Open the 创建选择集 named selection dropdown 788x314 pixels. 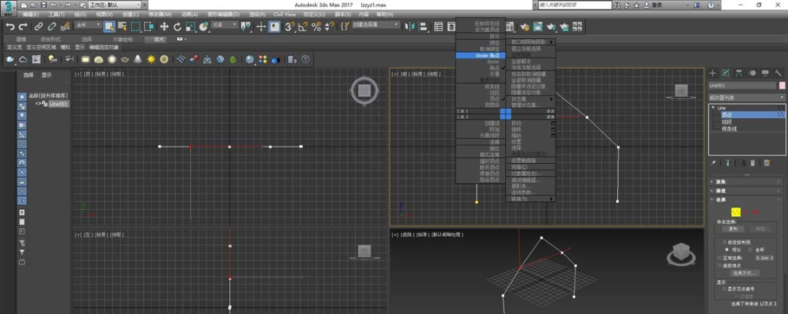[x=376, y=25]
